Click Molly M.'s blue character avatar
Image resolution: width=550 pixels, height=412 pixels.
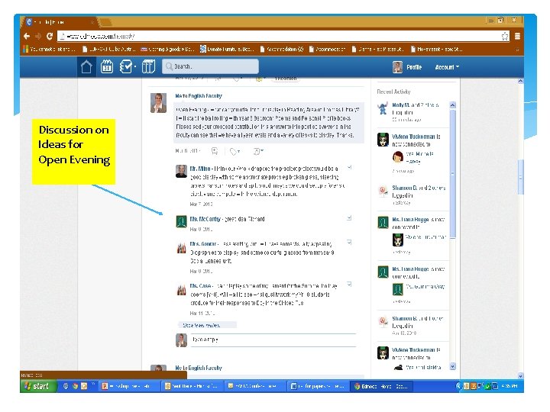[383, 108]
